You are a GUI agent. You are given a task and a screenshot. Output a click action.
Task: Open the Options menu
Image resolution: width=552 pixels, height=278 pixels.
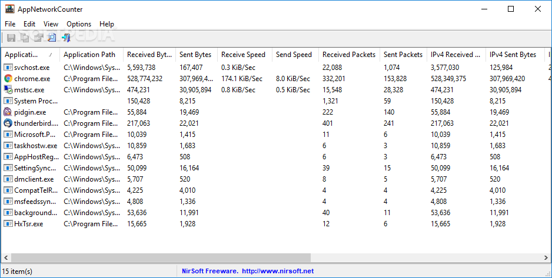[79, 24]
